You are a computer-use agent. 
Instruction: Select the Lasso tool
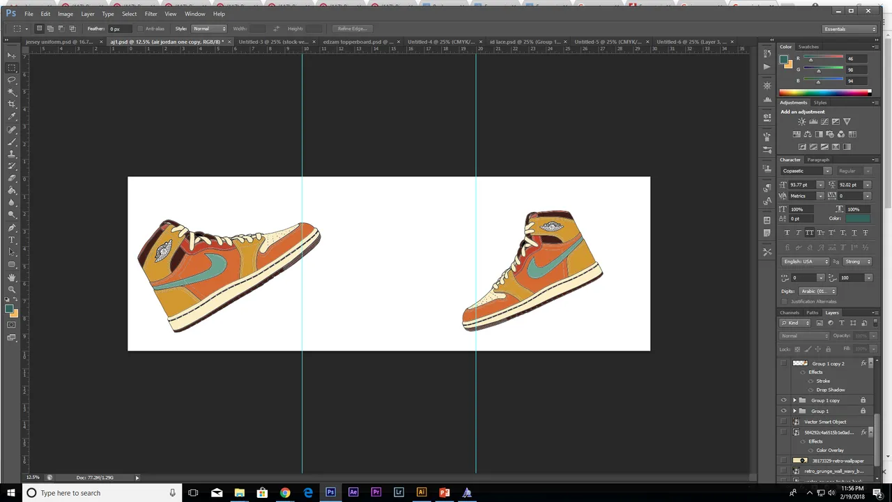pyautogui.click(x=12, y=80)
